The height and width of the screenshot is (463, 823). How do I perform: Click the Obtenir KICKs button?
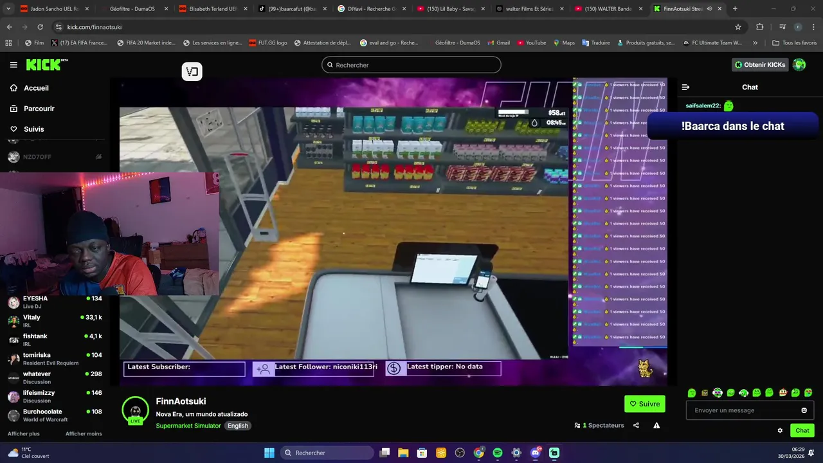pyautogui.click(x=760, y=65)
